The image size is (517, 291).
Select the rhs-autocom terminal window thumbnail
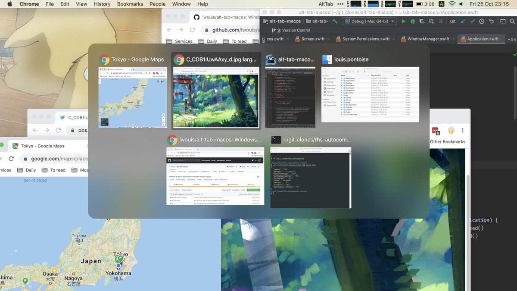point(311,178)
